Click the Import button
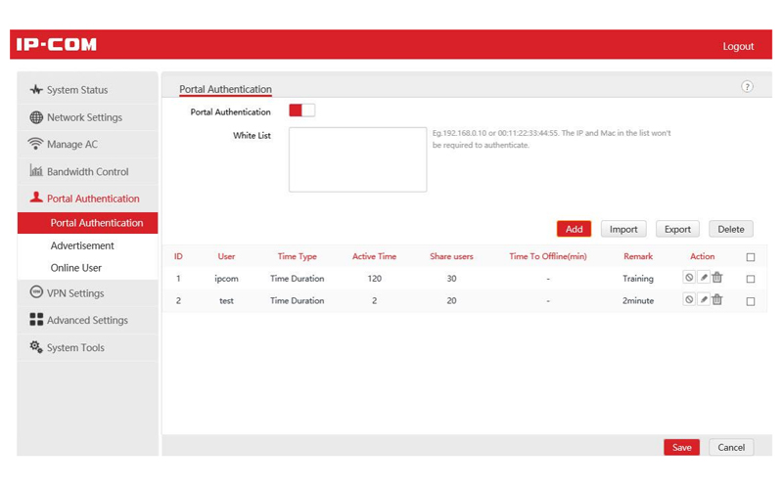 (623, 229)
